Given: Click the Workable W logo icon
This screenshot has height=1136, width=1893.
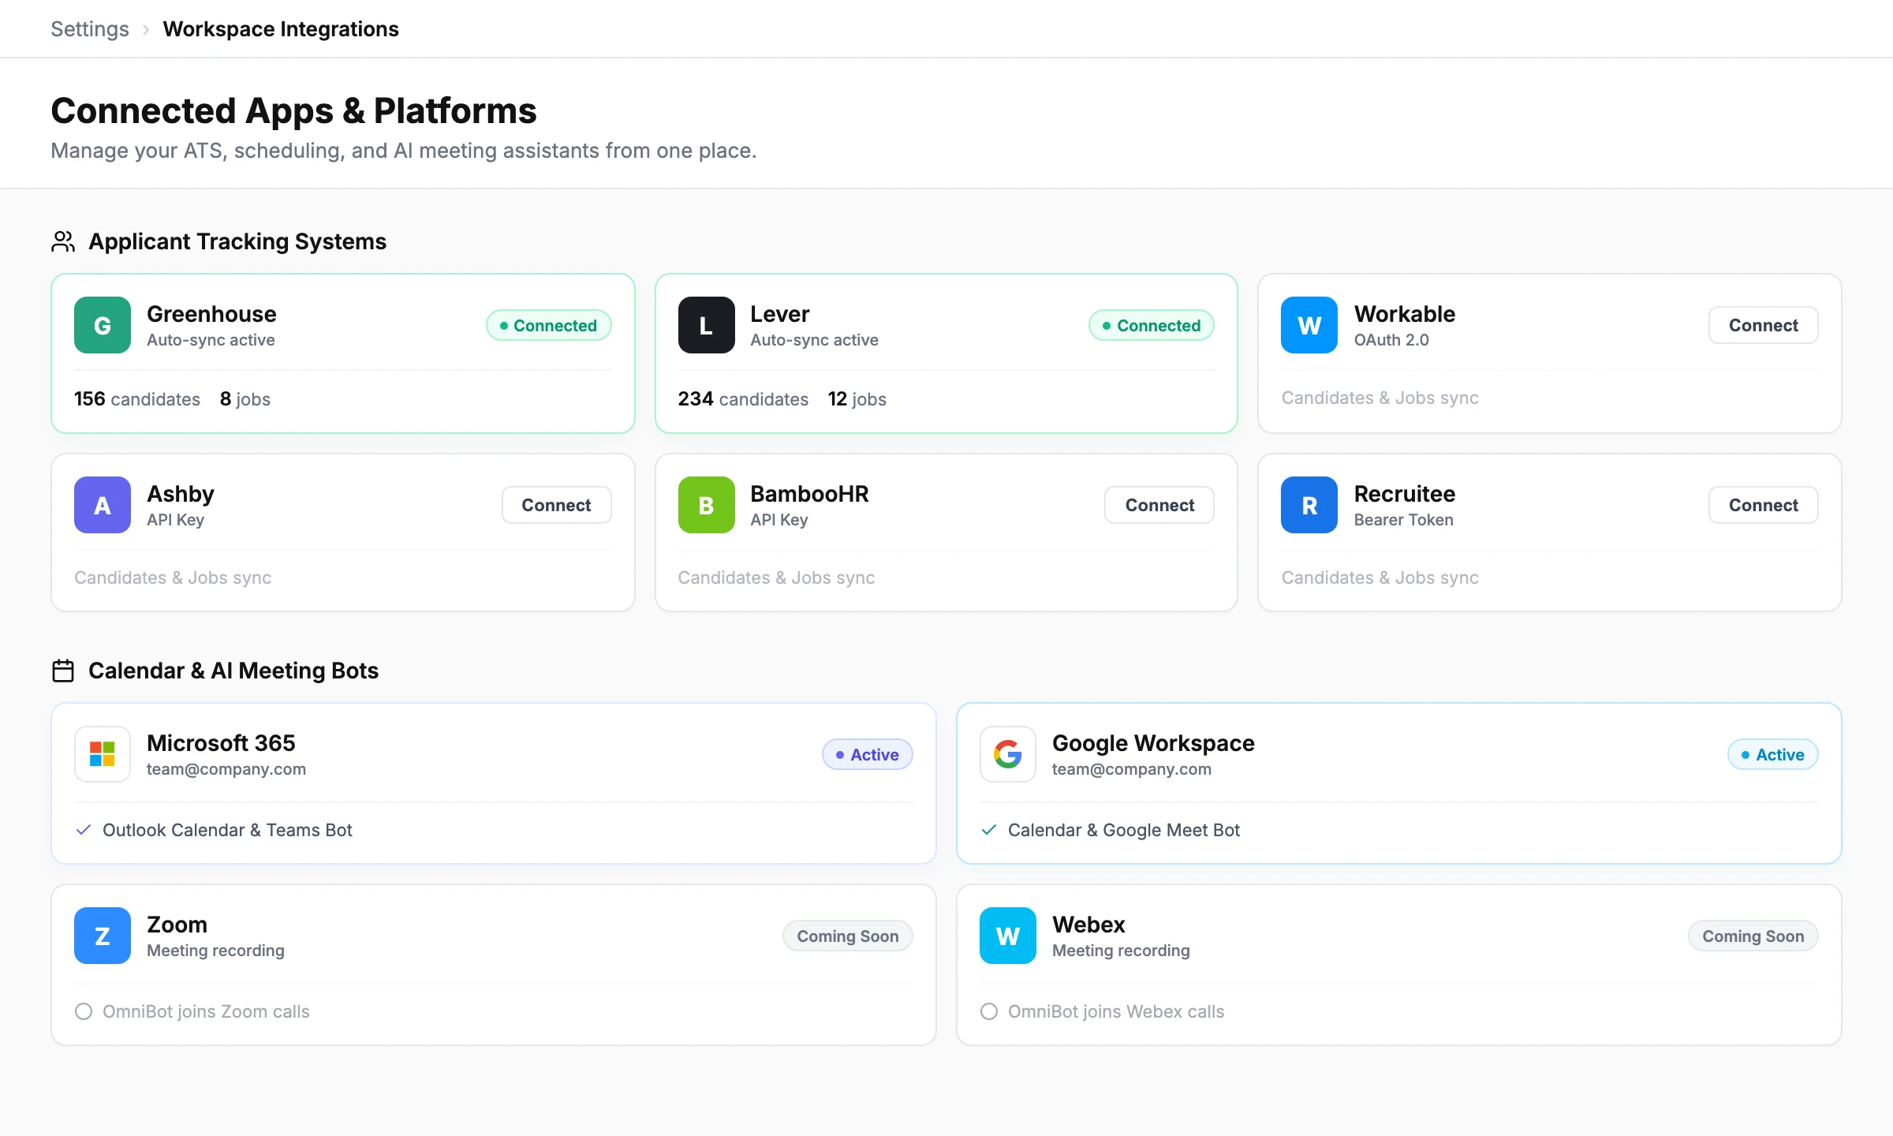Looking at the screenshot, I should click(x=1309, y=325).
